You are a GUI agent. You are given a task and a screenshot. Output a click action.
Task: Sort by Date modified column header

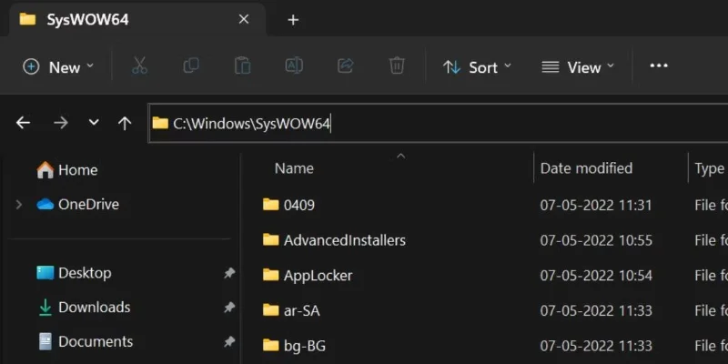coord(586,168)
